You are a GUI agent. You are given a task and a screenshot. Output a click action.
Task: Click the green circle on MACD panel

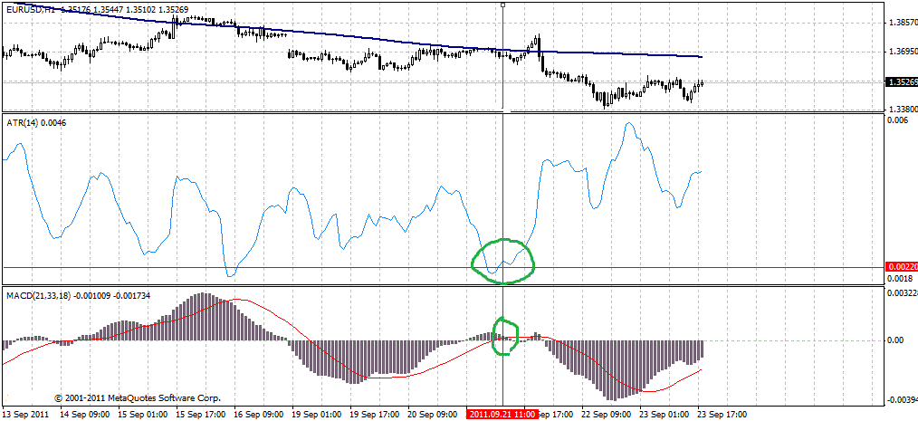click(x=504, y=335)
